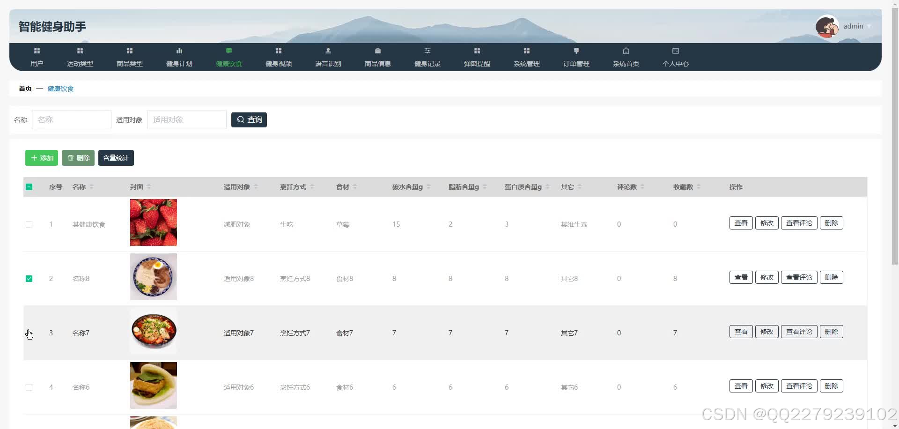Click the 语音识别 person icon
The width and height of the screenshot is (899, 429).
point(328,51)
